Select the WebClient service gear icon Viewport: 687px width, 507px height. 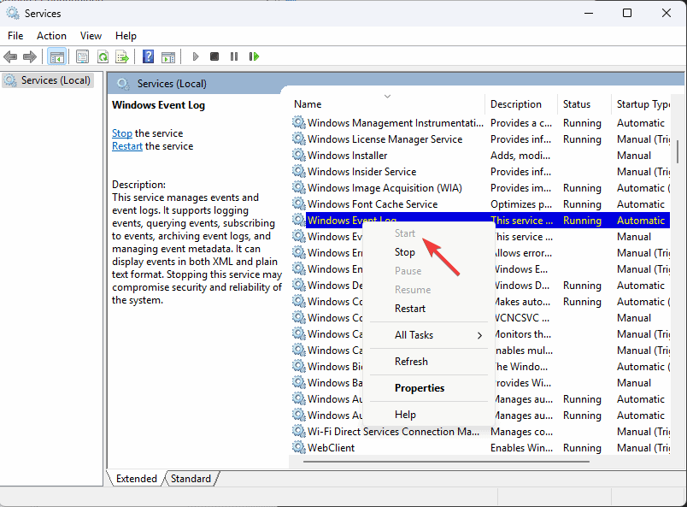299,447
